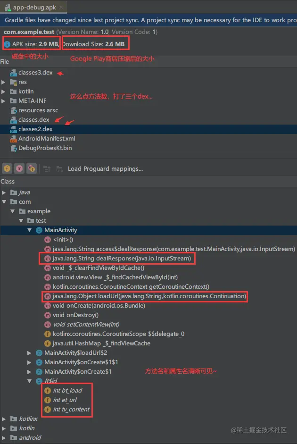
Task: Collapse the com package node
Action: click(x=4, y=202)
